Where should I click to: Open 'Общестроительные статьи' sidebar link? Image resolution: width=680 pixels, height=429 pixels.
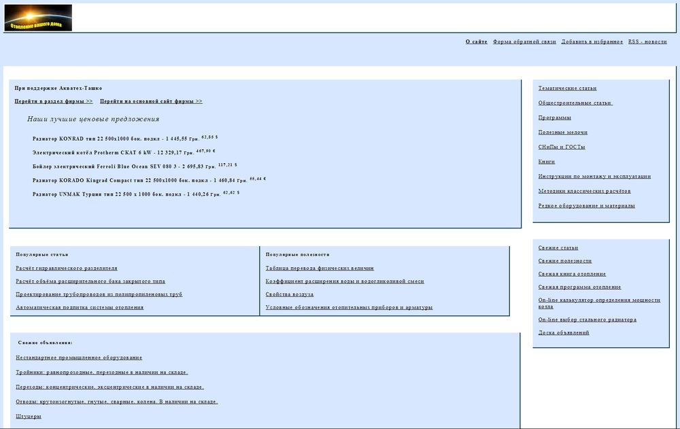(x=575, y=103)
